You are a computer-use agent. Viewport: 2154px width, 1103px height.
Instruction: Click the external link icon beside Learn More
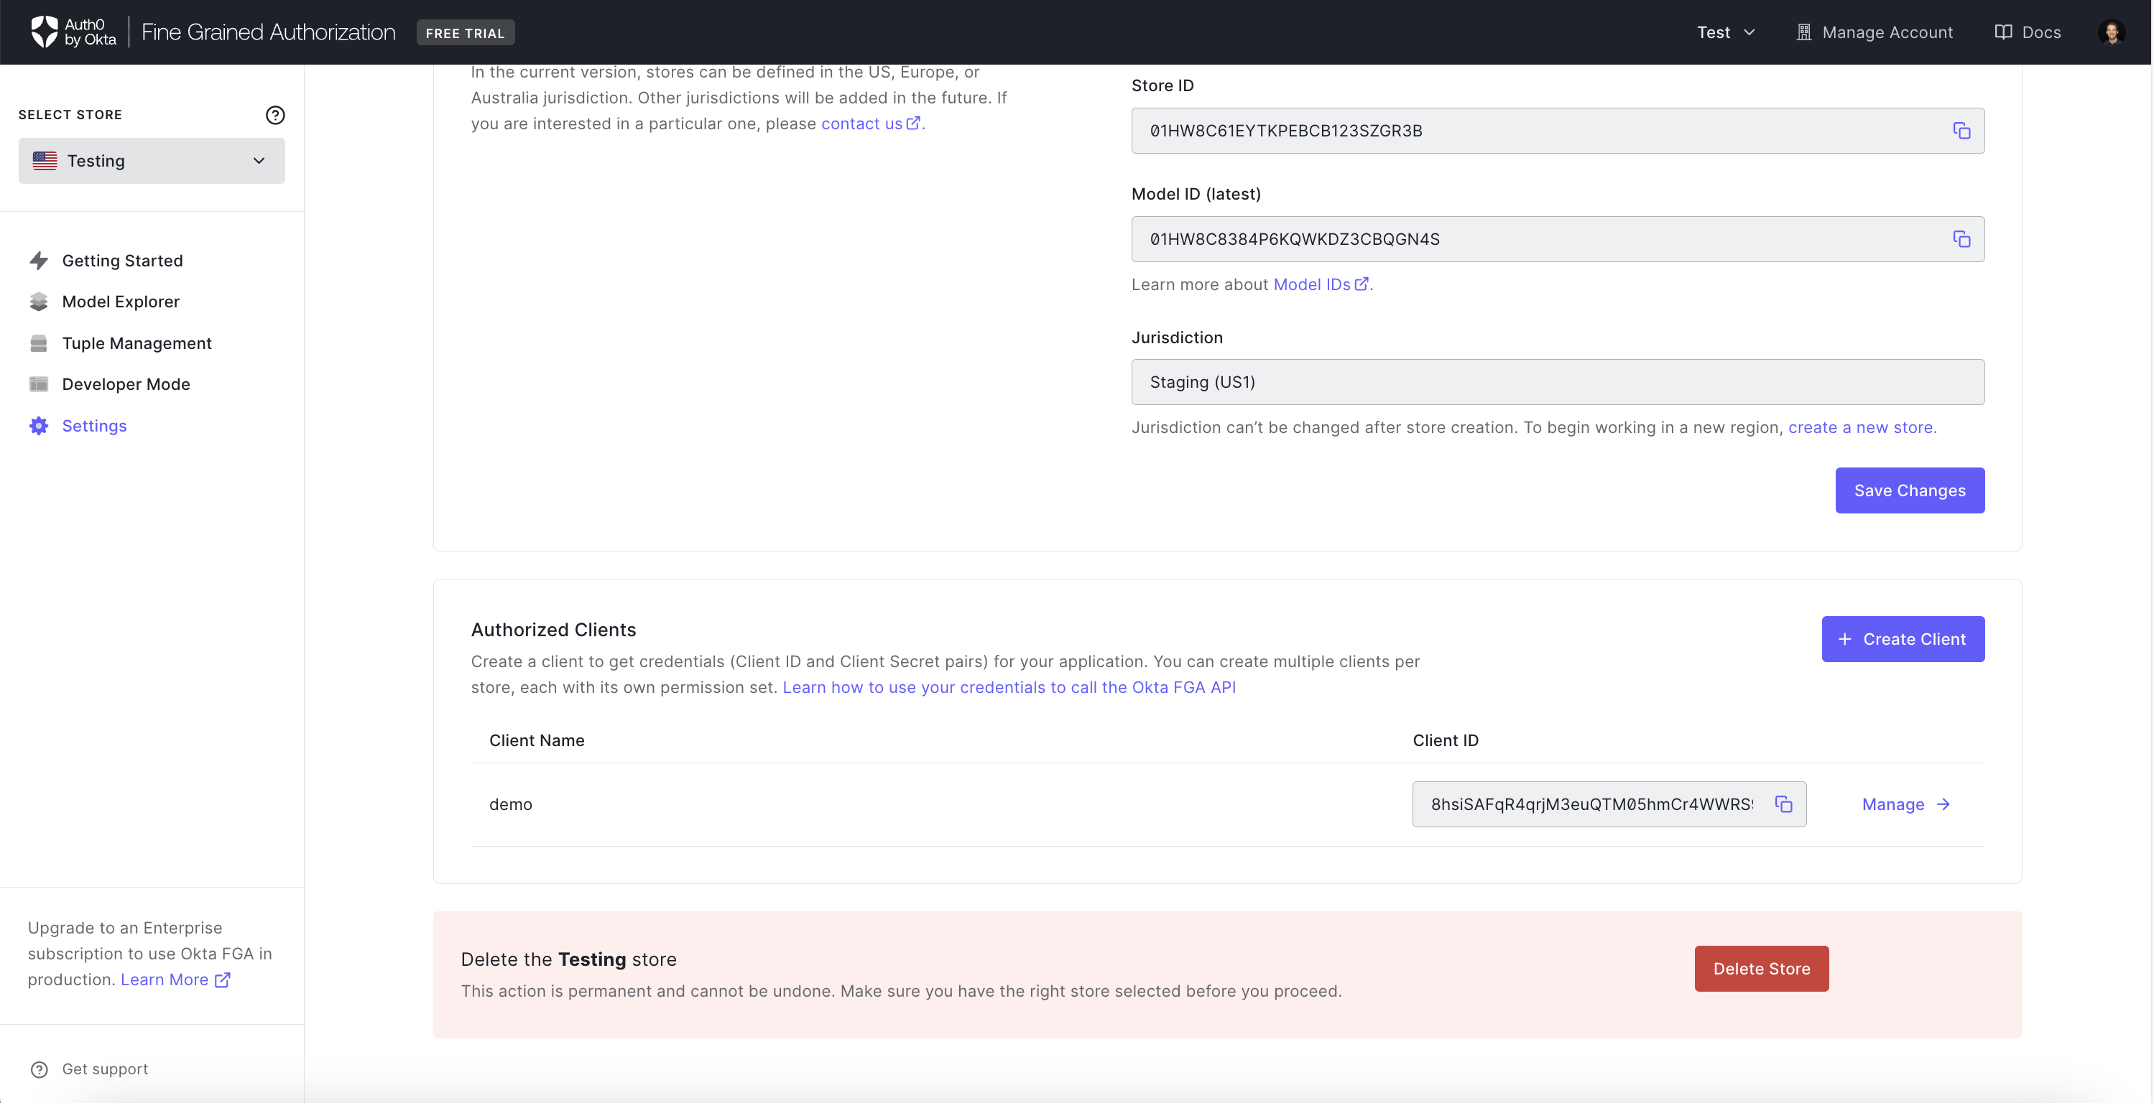click(x=223, y=980)
